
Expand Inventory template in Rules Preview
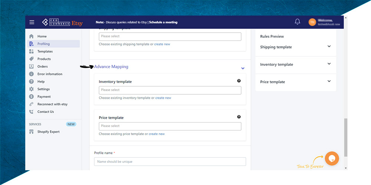(x=329, y=64)
